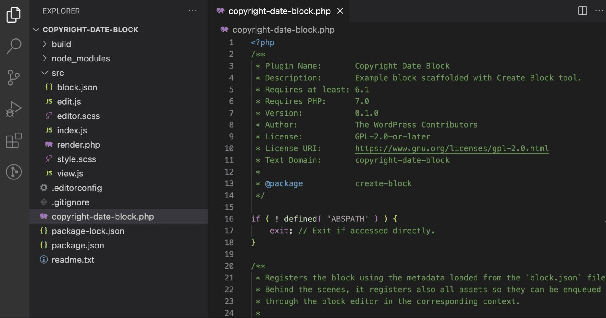Click the Explorer icon in activity bar
This screenshot has height=318, width=606.
(x=14, y=14)
